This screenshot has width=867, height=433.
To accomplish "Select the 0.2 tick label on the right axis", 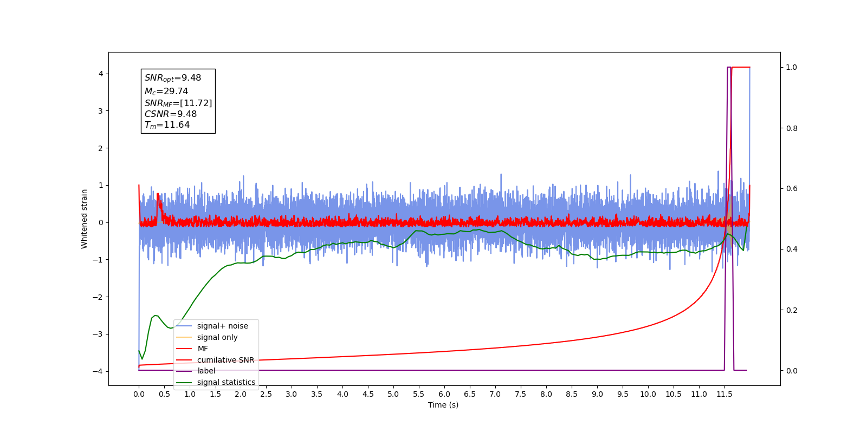I will pos(792,310).
